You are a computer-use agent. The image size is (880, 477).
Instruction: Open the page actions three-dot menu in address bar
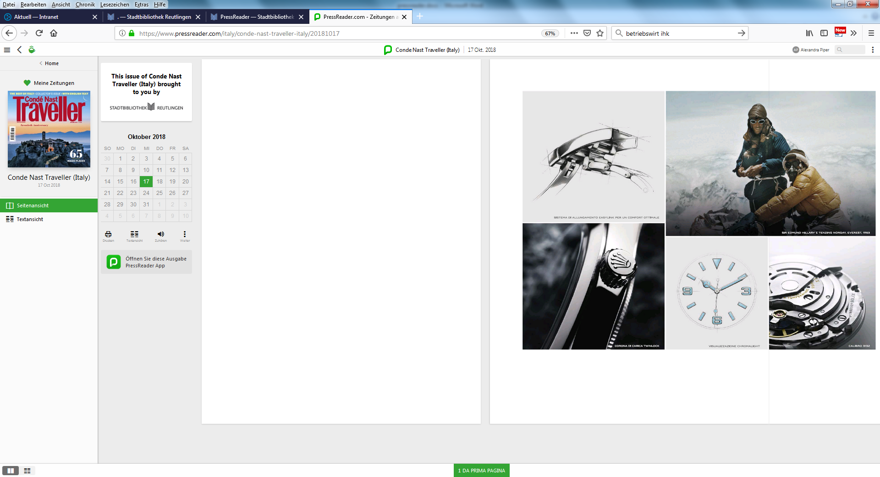574,33
